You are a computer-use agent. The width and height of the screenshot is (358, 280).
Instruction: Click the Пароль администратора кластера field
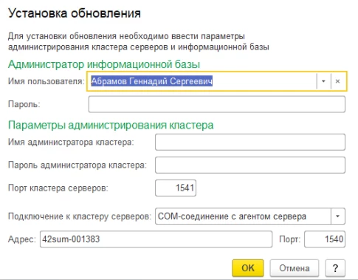(250, 165)
